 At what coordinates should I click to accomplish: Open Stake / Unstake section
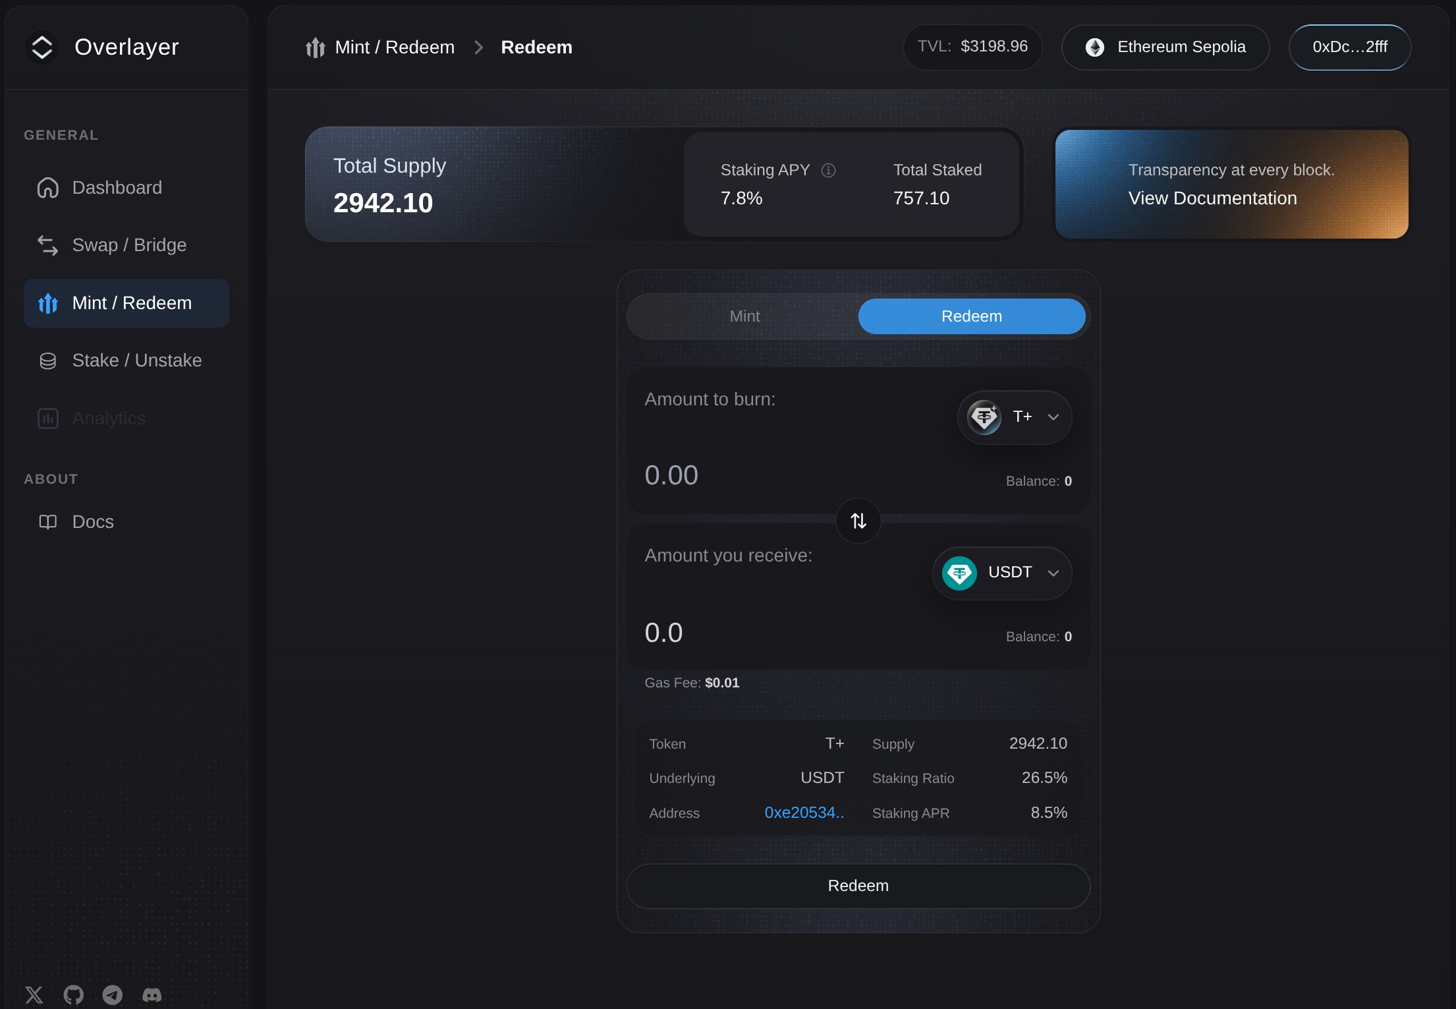(x=126, y=360)
